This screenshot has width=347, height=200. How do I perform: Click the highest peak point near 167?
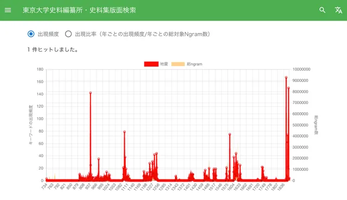pos(286,78)
